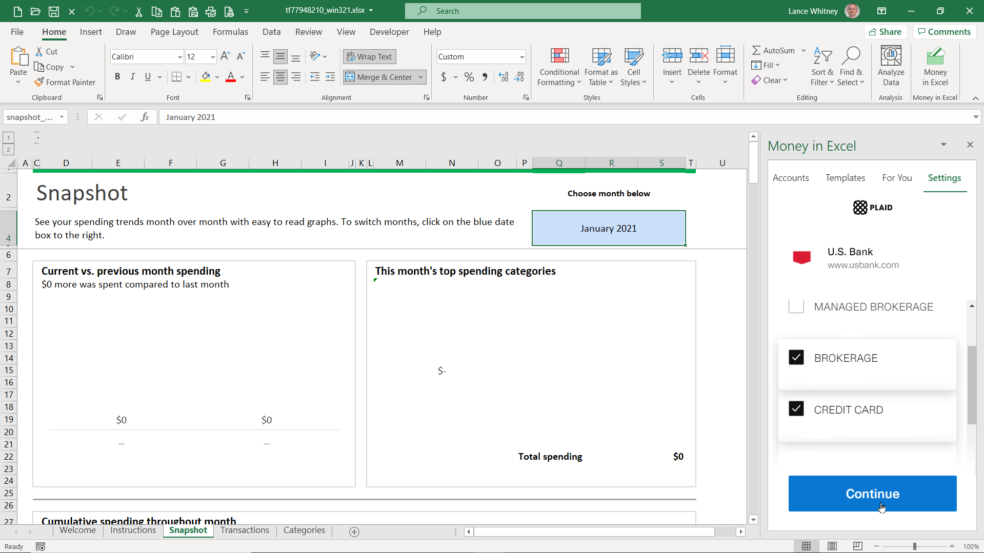Expand the formula bar
984x553 pixels.
975,117
